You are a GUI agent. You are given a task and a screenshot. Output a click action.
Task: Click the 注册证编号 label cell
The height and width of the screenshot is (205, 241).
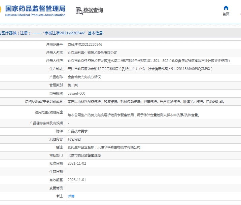pos(54,44)
